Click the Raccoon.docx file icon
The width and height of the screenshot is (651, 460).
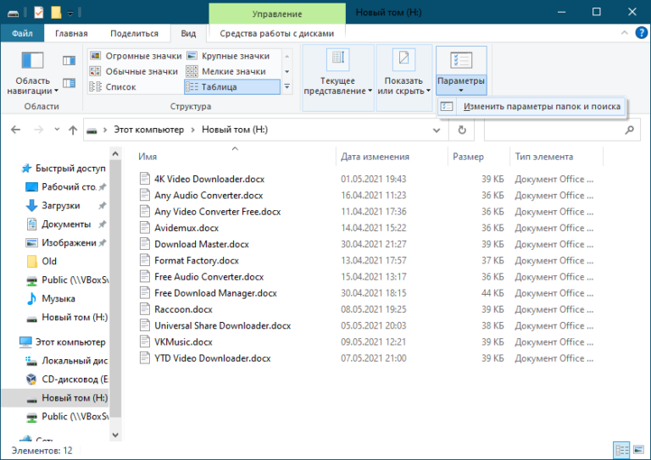144,309
